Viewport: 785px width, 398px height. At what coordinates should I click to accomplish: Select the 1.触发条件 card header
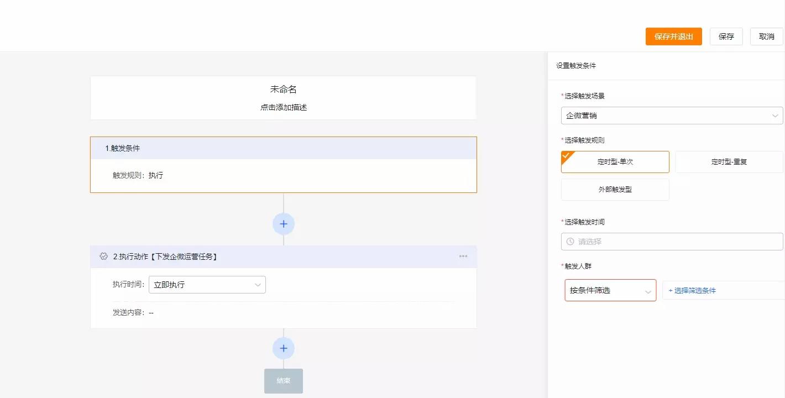click(x=283, y=148)
